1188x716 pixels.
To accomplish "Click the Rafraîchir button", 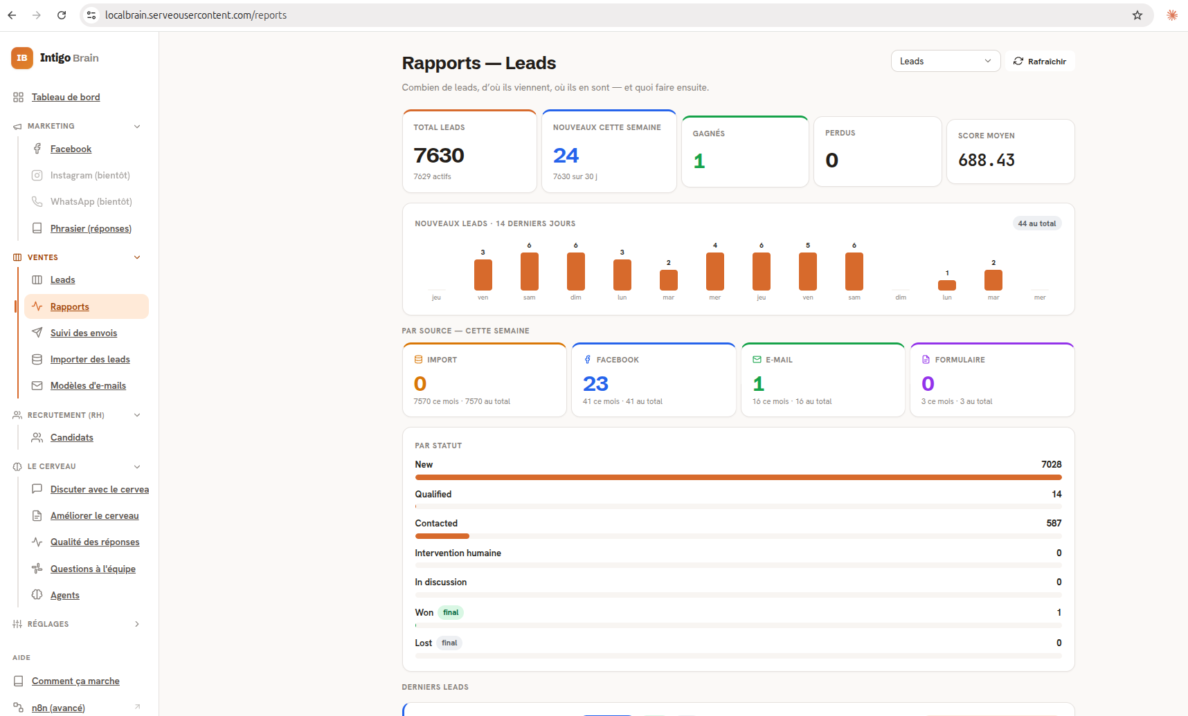I will click(x=1040, y=62).
